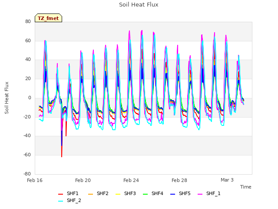Viewport: 278px width, 209px height.
Task: Toggle the SHF1 series in the legend
Action: pos(68,193)
